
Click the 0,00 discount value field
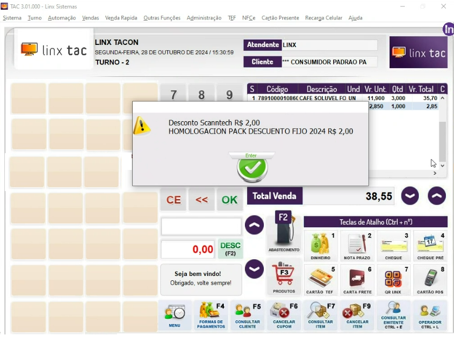coord(187,249)
